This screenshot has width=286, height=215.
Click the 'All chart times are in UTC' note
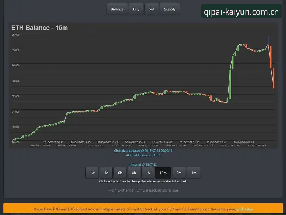click(x=143, y=155)
